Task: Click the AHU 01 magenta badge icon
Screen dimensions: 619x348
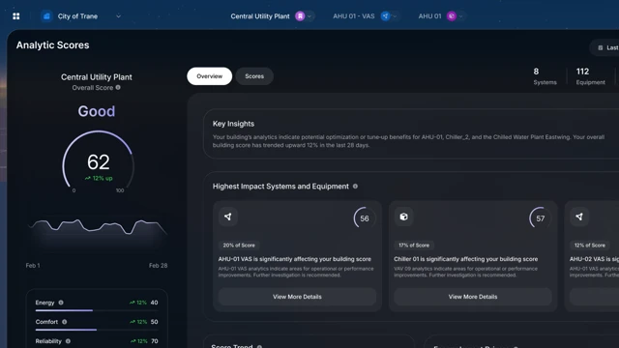Action: click(452, 16)
